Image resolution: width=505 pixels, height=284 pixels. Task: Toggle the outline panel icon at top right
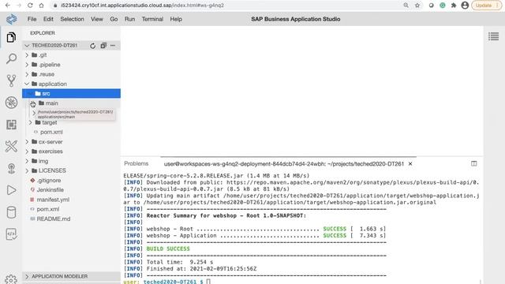[x=493, y=36]
